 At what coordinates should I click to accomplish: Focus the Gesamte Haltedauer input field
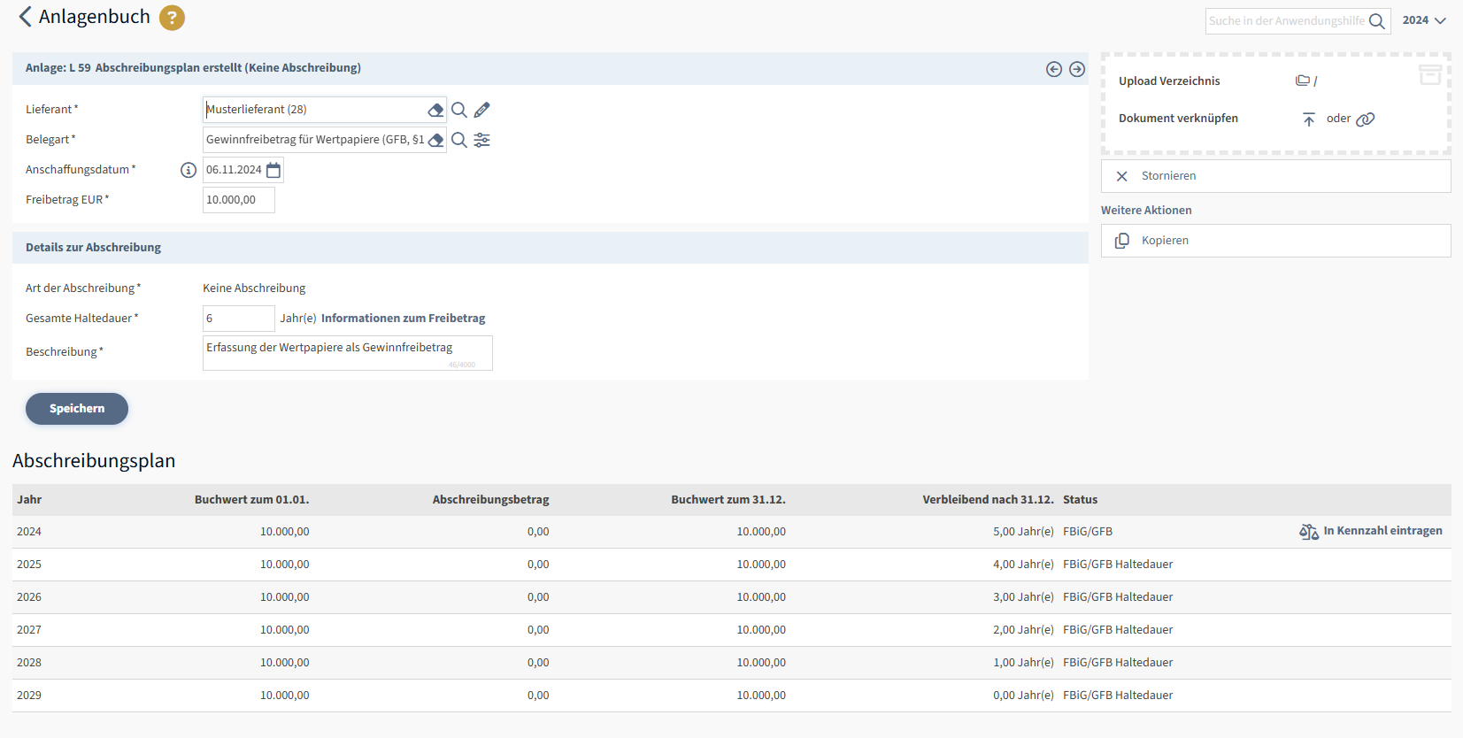(x=239, y=319)
